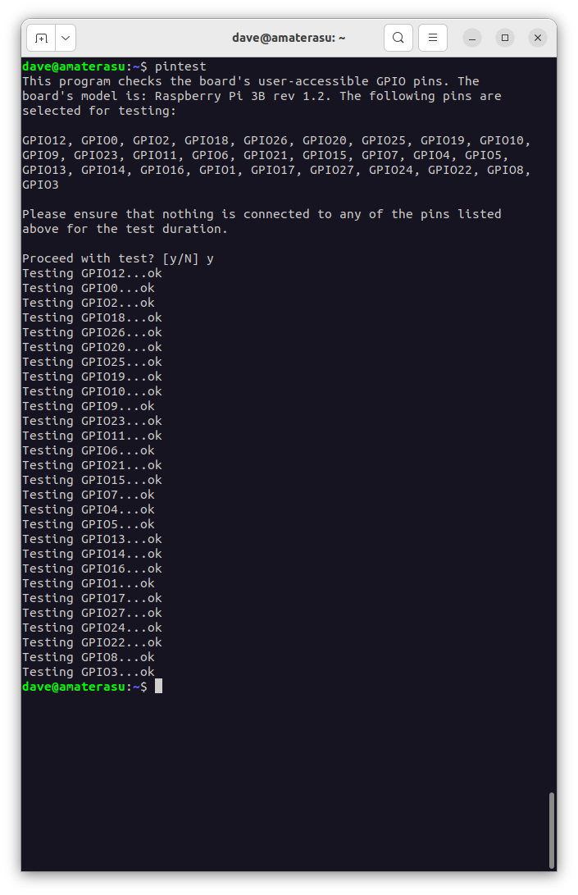Click the "Testing GPIO27...ok" output line
Screen dimensions: 578x895
[x=92, y=613]
